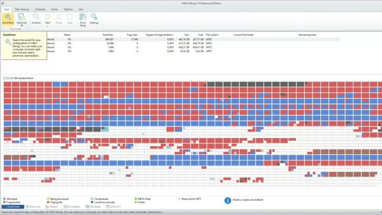
Task: Switch to the Disk cleanup tab
Action: click(x=23, y=9)
